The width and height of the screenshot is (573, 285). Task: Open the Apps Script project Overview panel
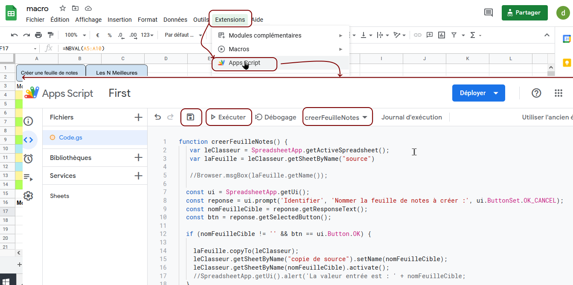(x=28, y=121)
